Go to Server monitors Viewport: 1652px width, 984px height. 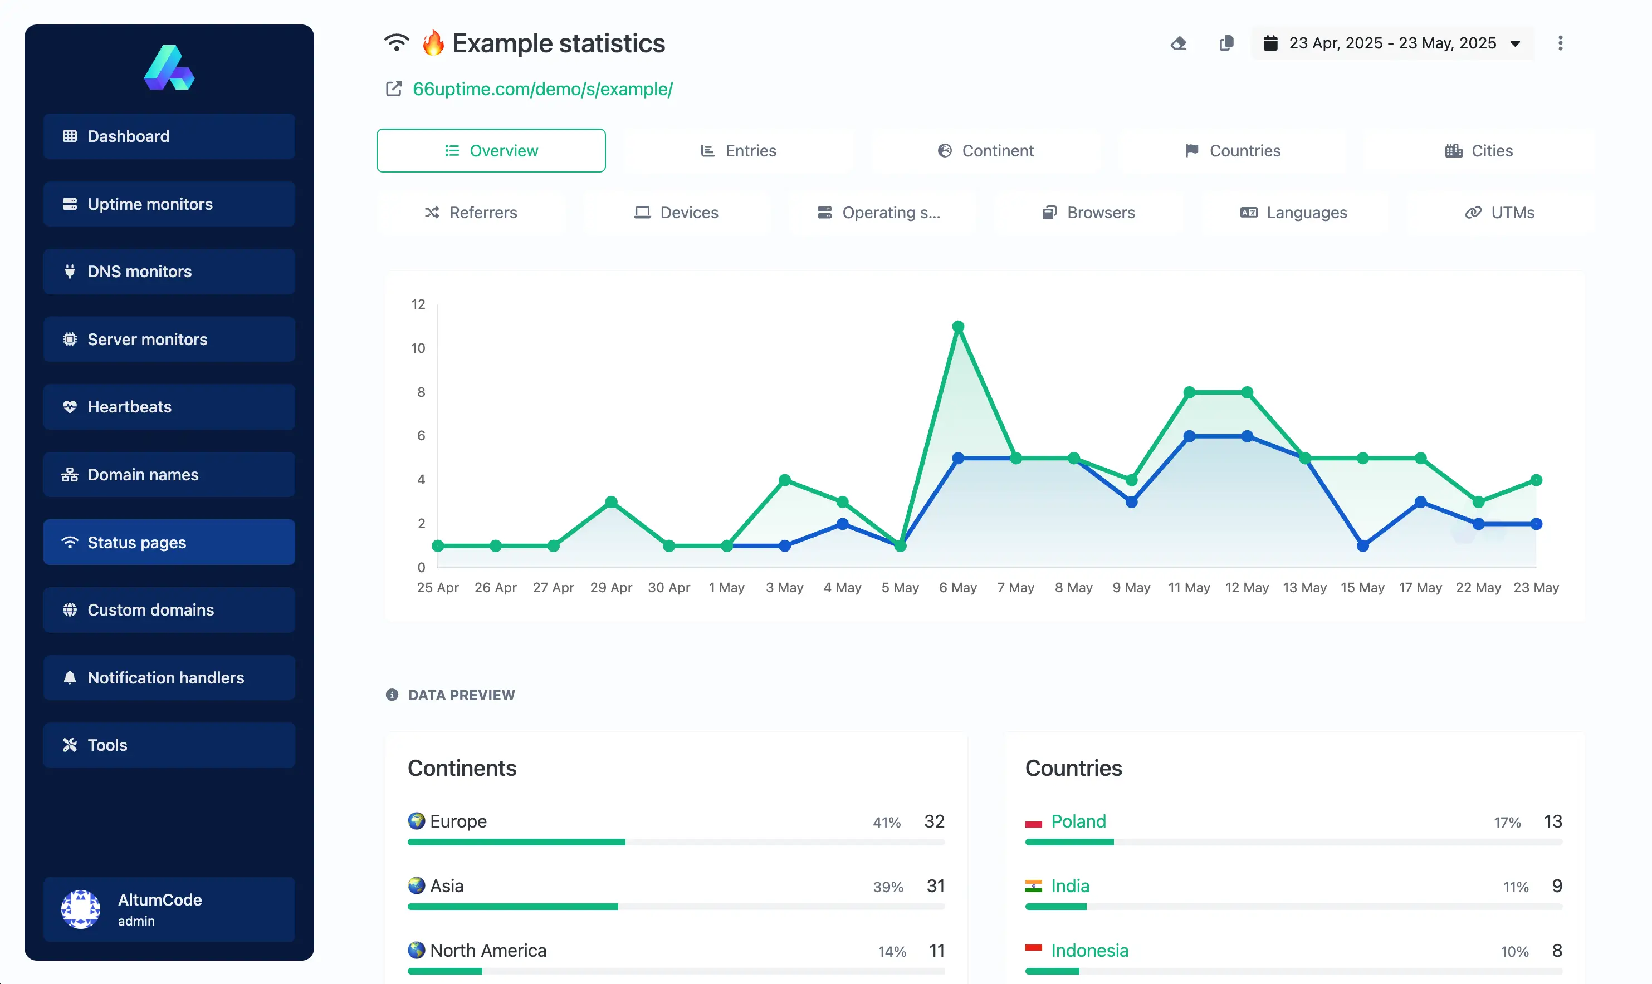pos(169,339)
